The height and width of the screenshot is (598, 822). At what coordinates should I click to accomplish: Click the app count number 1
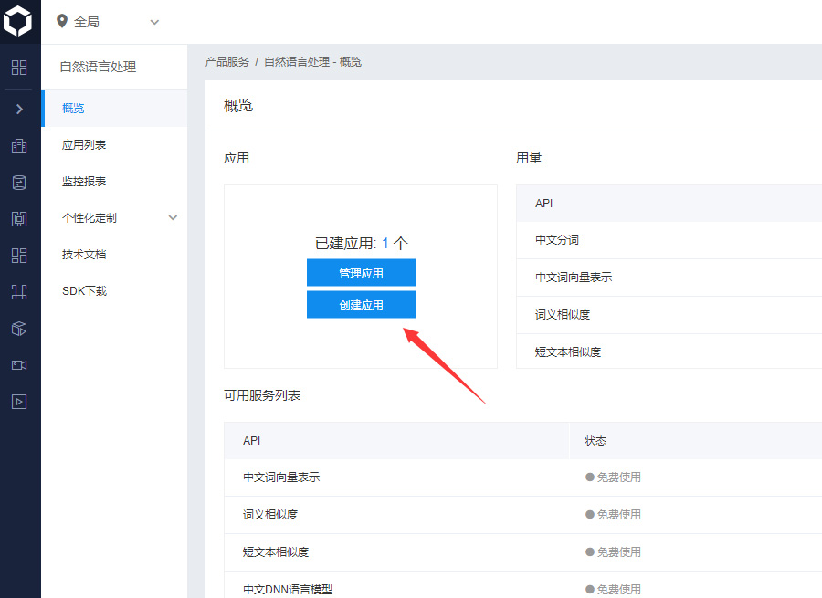click(385, 244)
